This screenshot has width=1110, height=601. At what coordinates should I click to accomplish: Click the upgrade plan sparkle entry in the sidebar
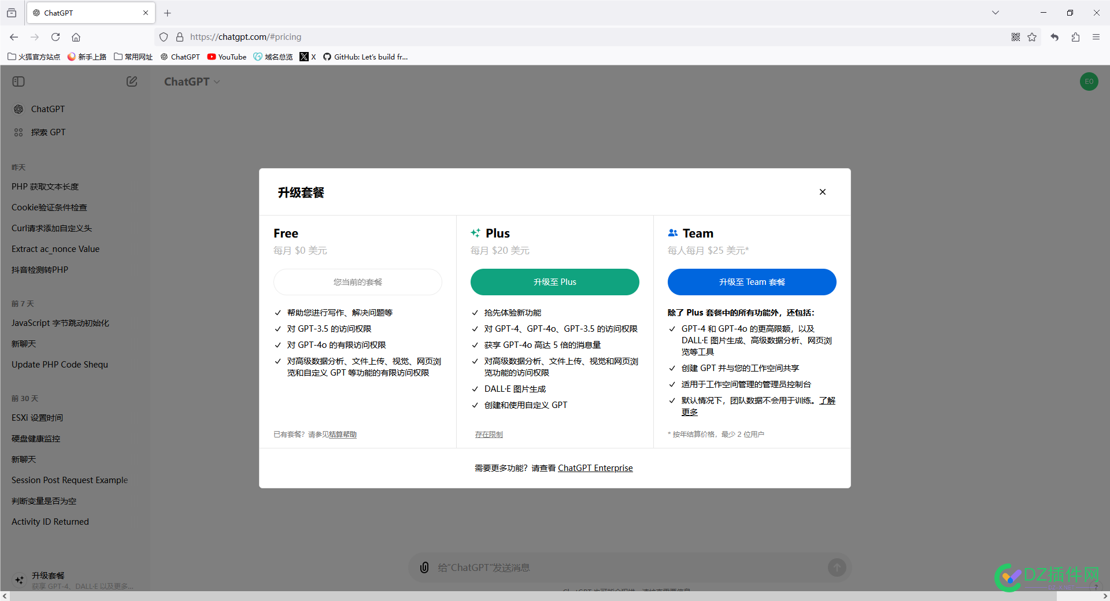pyautogui.click(x=75, y=580)
